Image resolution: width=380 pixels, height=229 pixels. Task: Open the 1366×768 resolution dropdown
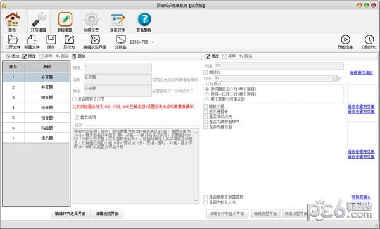[x=152, y=42]
